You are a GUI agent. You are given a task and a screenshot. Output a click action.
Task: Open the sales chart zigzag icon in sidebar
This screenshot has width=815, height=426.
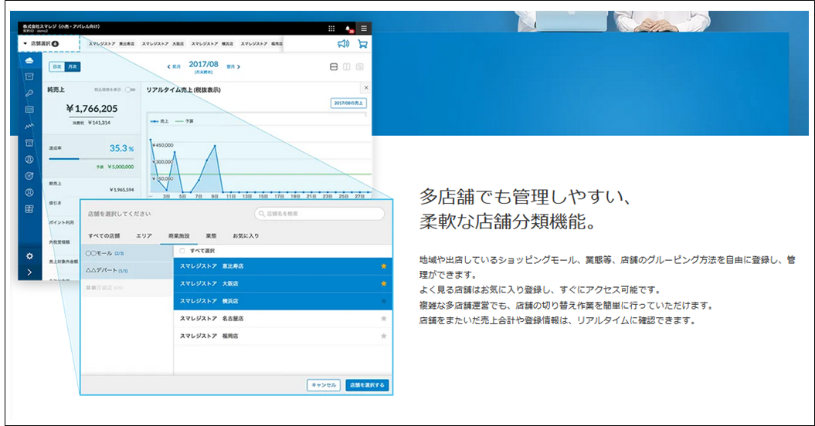(x=29, y=127)
